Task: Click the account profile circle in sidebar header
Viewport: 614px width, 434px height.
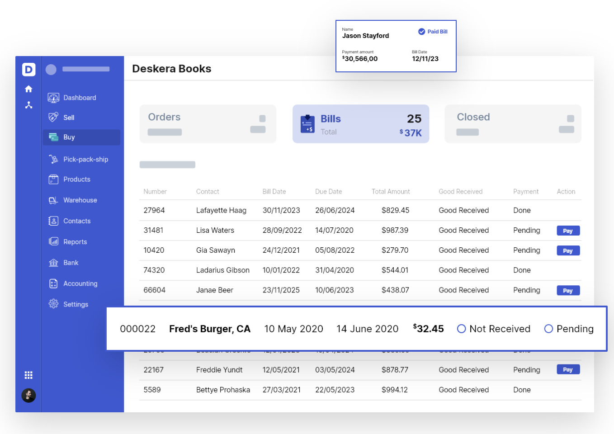Action: coord(51,69)
